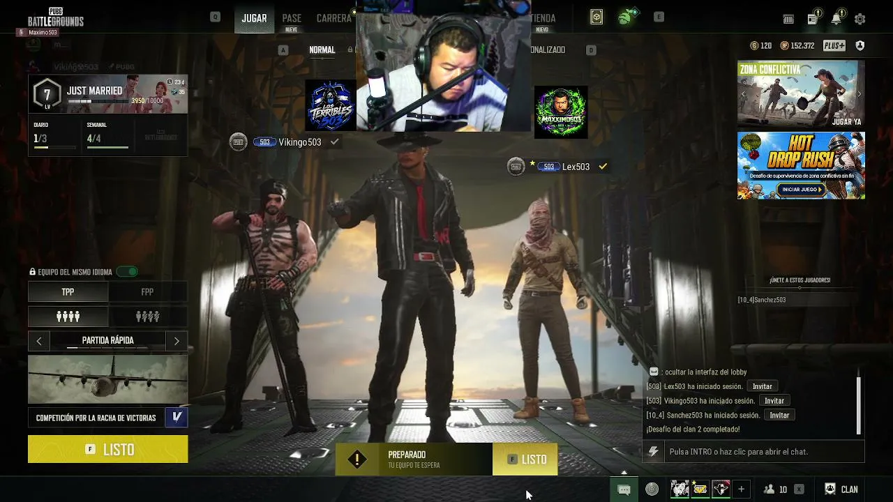The image size is (893, 502).
Task: Select the NORMAL match sub-tab
Action: pyautogui.click(x=322, y=50)
